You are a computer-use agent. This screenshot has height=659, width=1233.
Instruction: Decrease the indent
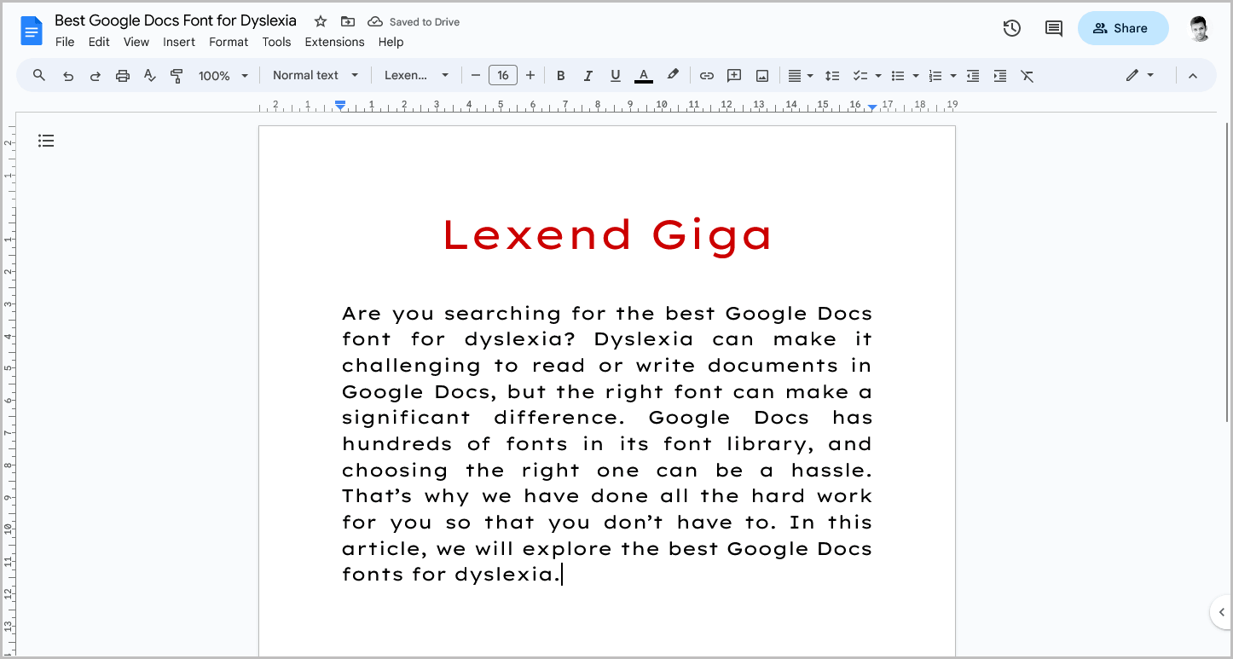973,76
